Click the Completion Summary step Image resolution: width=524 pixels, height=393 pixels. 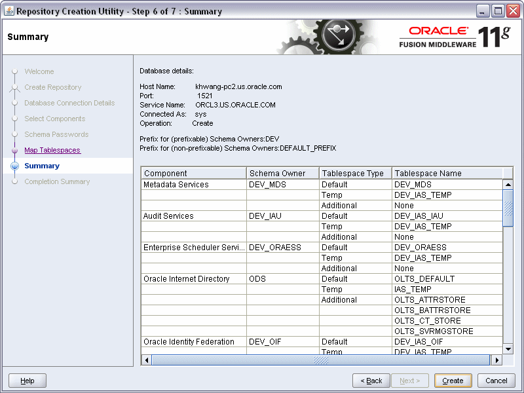coord(57,181)
